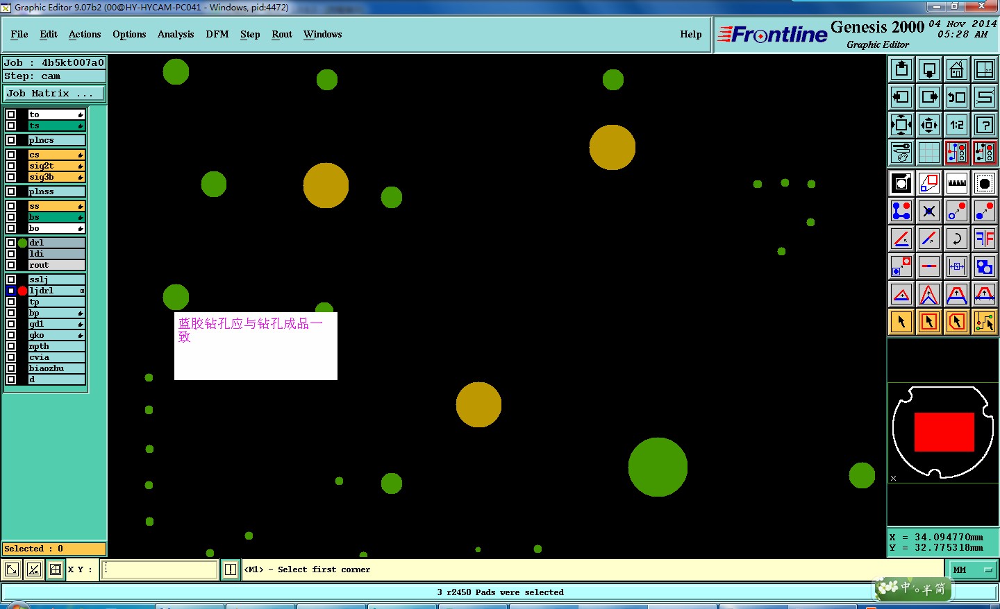Click the first coordinate mode button
Viewport: 1000px width, 609px height.
pos(12,569)
